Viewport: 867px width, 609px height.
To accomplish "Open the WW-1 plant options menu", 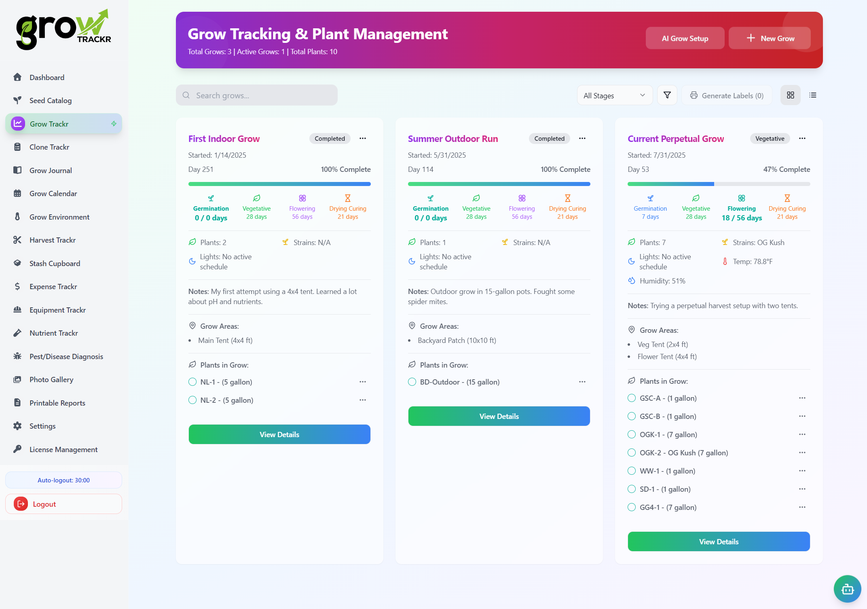I will click(x=802, y=471).
